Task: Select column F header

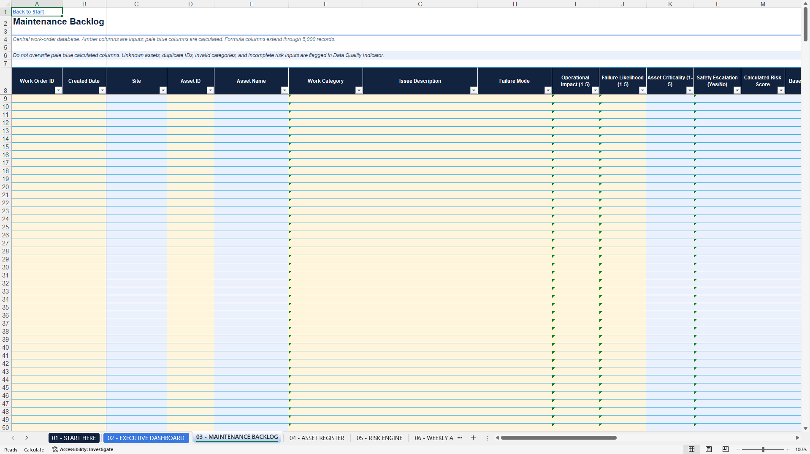Action: click(x=325, y=4)
